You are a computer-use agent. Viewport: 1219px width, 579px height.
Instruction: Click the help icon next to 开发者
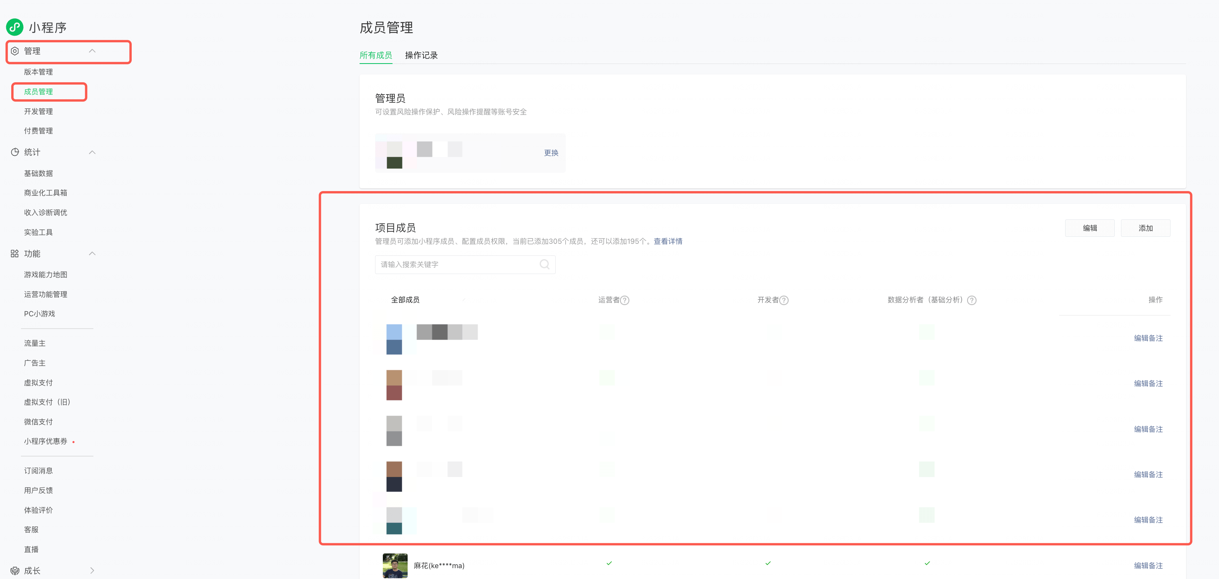click(783, 300)
